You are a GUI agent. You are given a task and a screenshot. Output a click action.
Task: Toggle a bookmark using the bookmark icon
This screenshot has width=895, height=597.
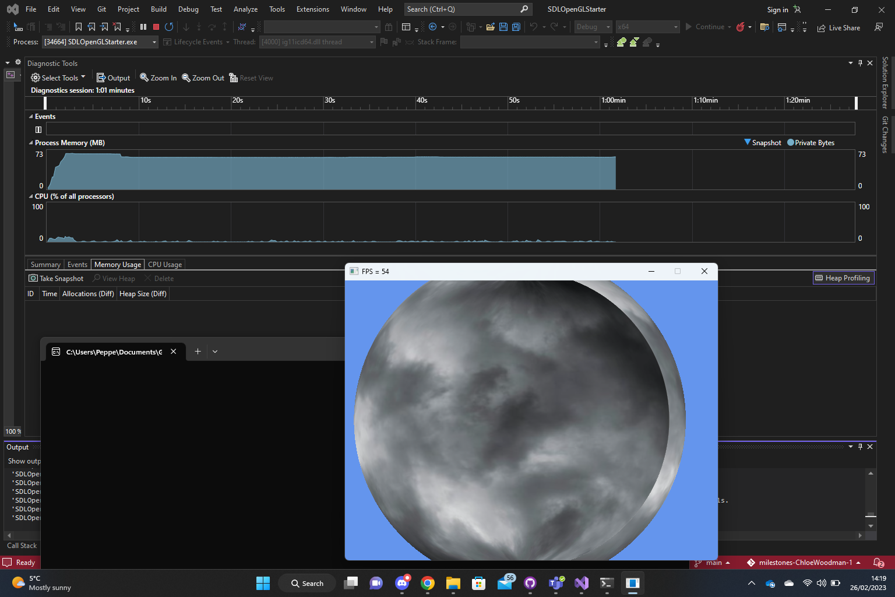[x=78, y=27]
